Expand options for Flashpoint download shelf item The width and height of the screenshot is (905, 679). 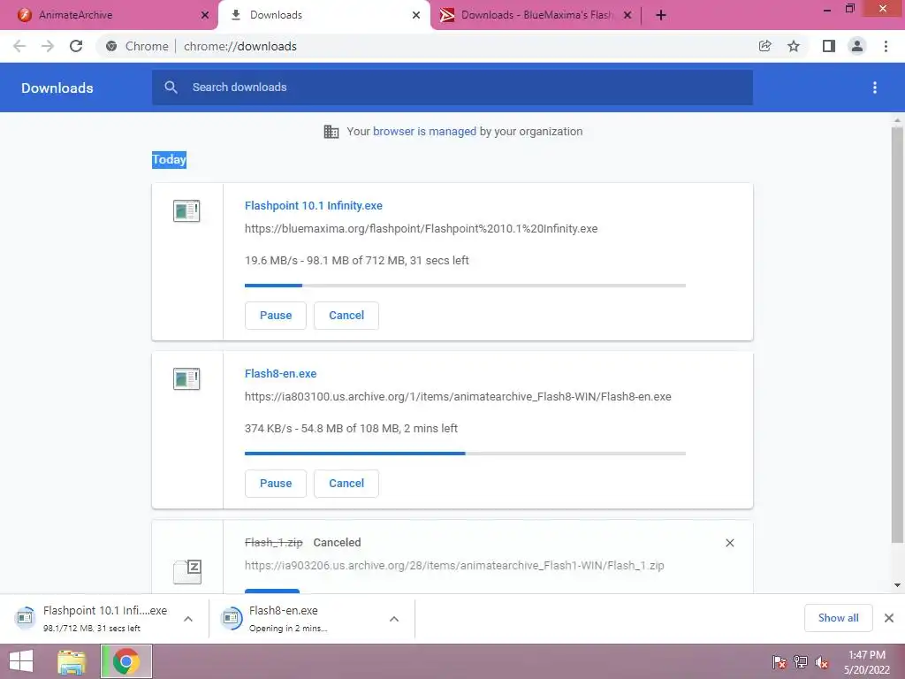(x=188, y=619)
